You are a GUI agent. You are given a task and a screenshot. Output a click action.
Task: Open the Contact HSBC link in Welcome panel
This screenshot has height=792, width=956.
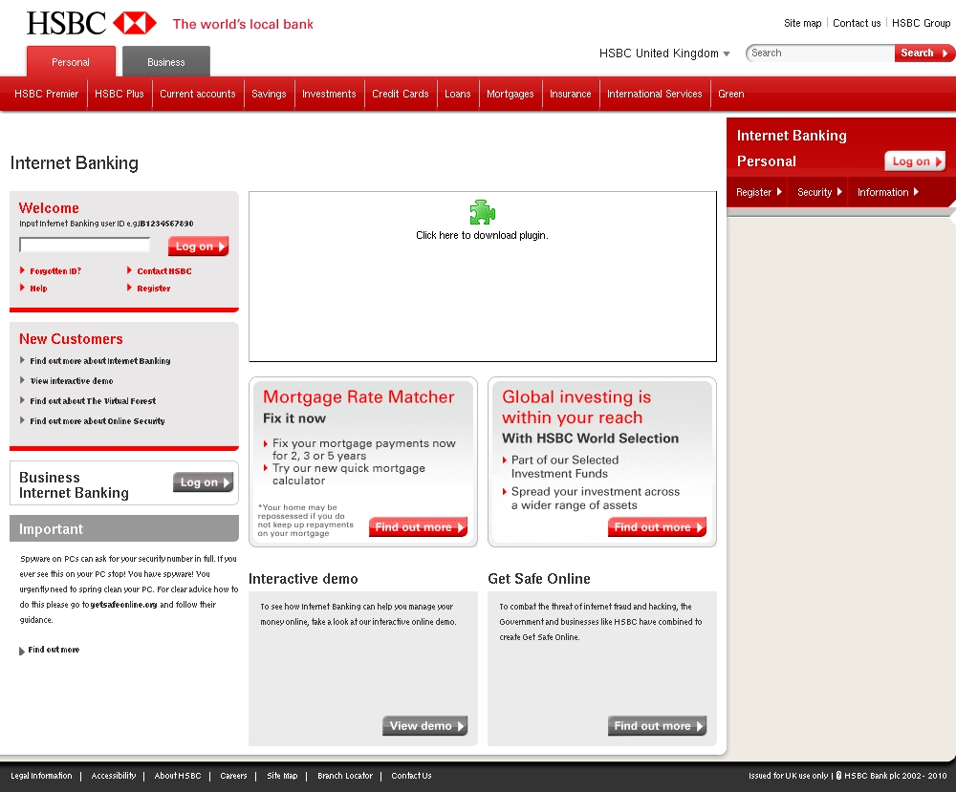point(164,271)
